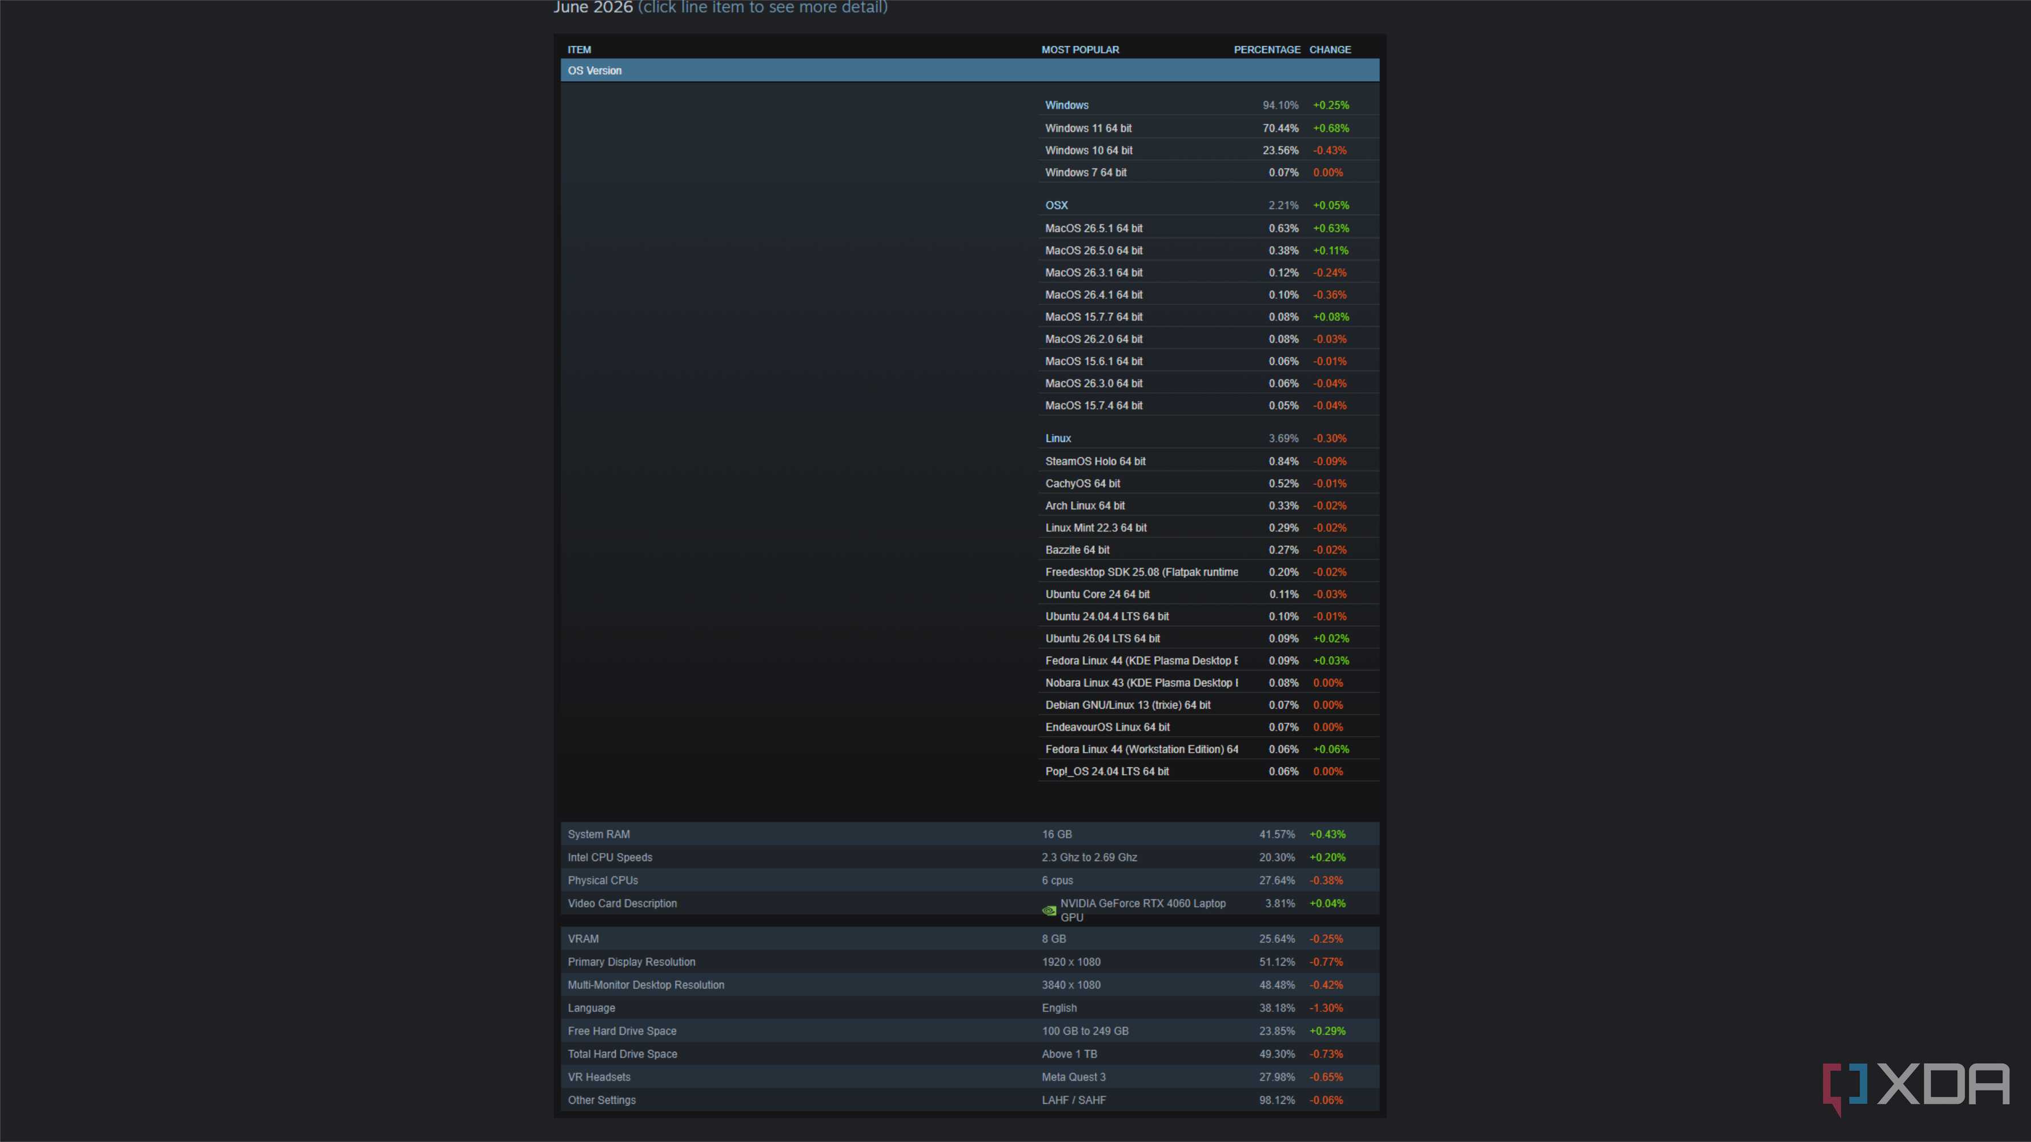2031x1142 pixels.
Task: Click Ubuntu Core 24 64 bit entry
Action: [x=1209, y=593]
